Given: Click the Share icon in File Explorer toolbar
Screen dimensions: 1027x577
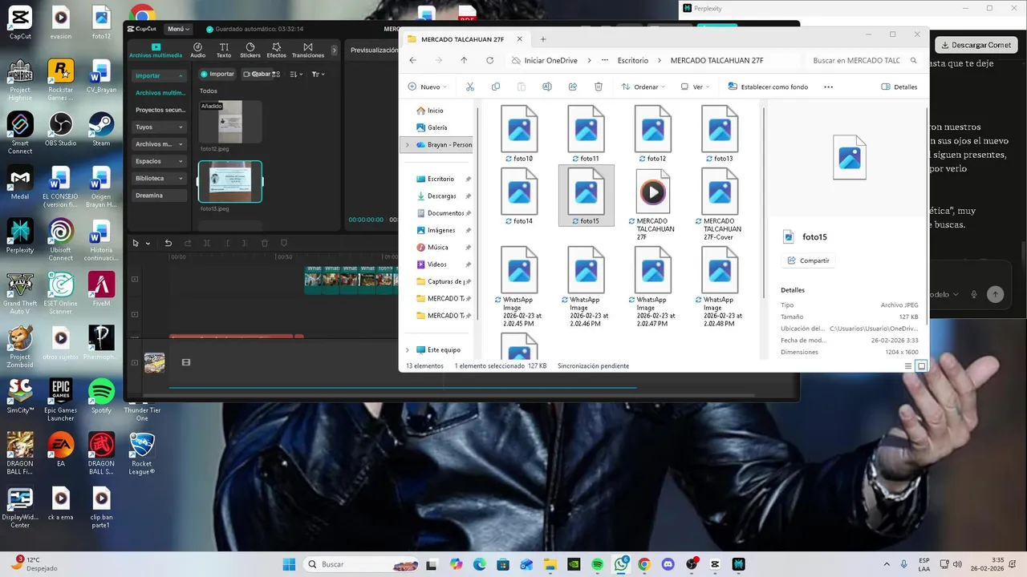Looking at the screenshot, I should click(x=573, y=87).
